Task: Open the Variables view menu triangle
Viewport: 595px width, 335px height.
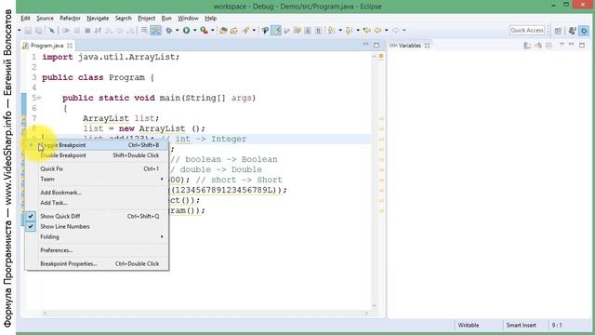Action: tap(562, 45)
